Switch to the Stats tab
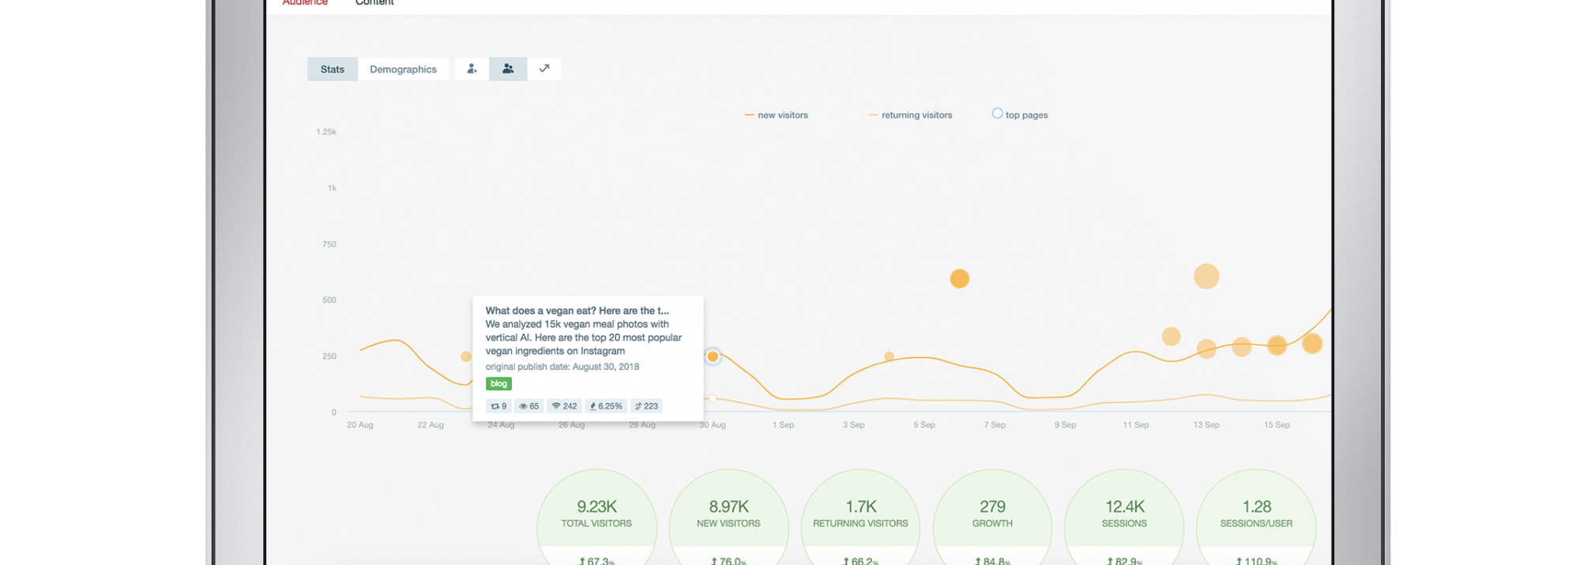This screenshot has height=565, width=1580. (333, 70)
